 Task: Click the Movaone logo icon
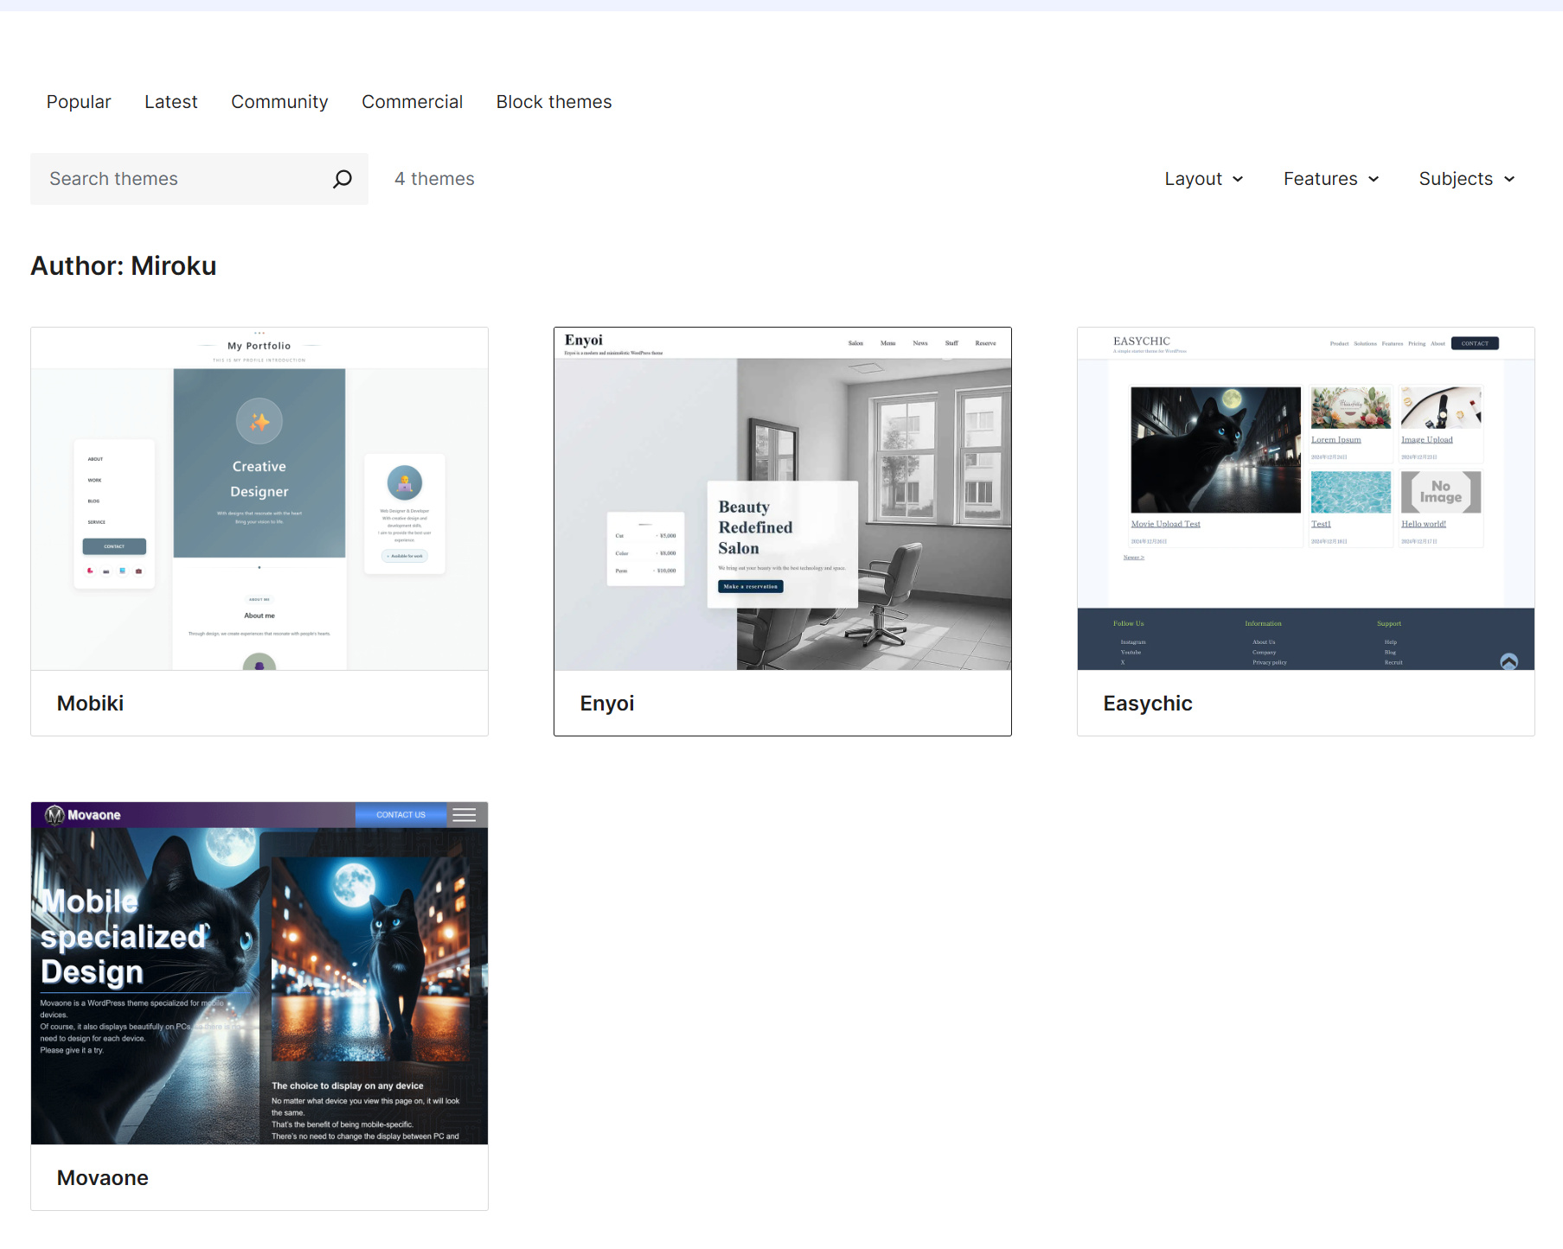coord(55,815)
